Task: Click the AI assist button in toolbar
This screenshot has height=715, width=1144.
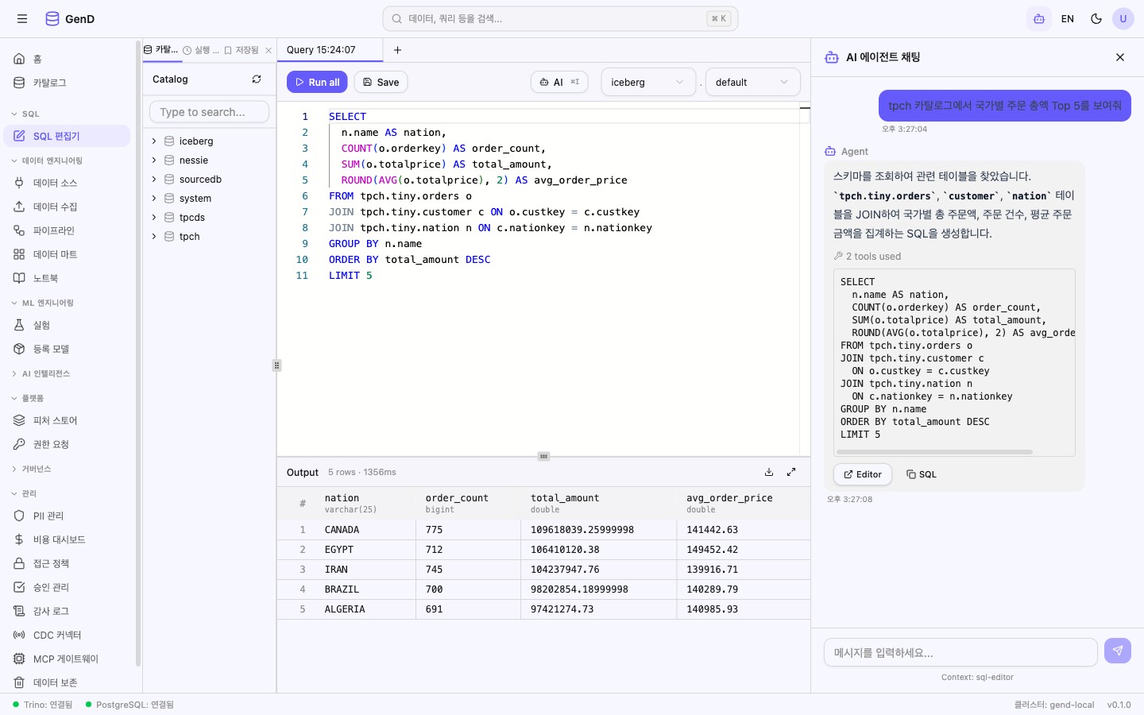Action: point(559,82)
